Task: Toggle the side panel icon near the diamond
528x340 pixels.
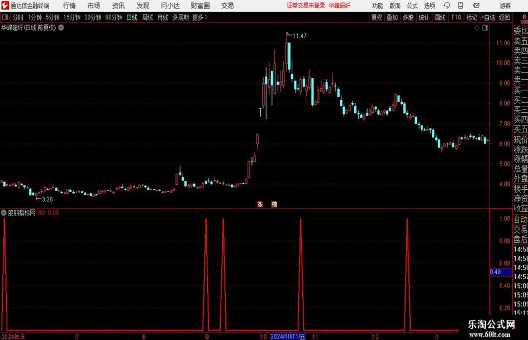Action: point(485,28)
